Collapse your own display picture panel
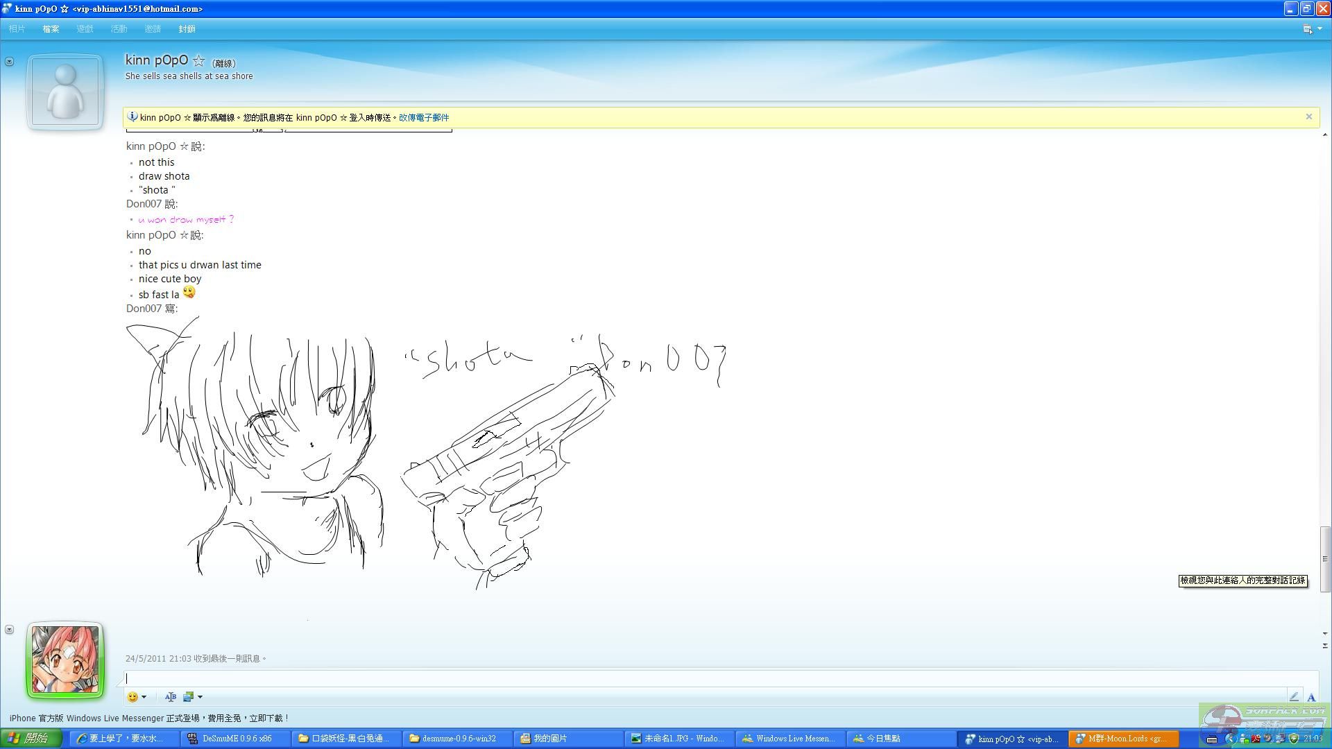This screenshot has height=749, width=1332. click(9, 630)
